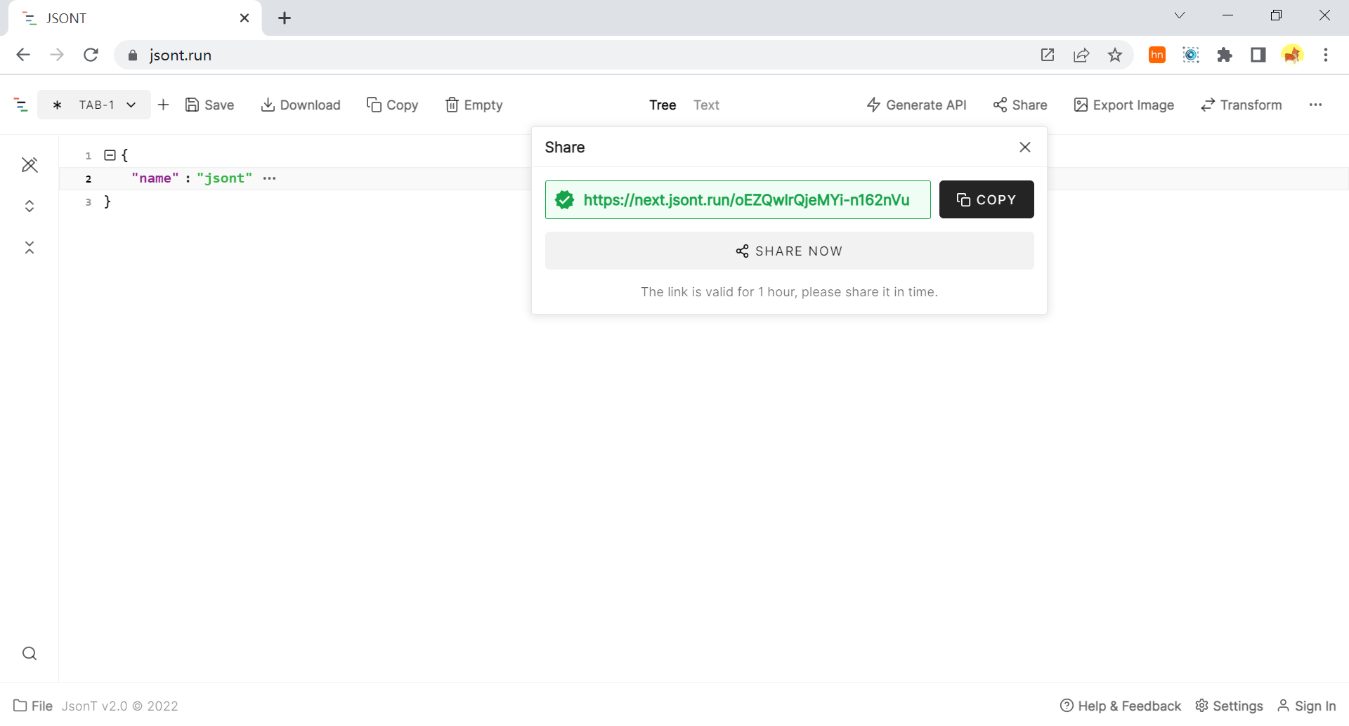The image size is (1349, 726).
Task: Open the search tool in sidebar
Action: pos(30,654)
